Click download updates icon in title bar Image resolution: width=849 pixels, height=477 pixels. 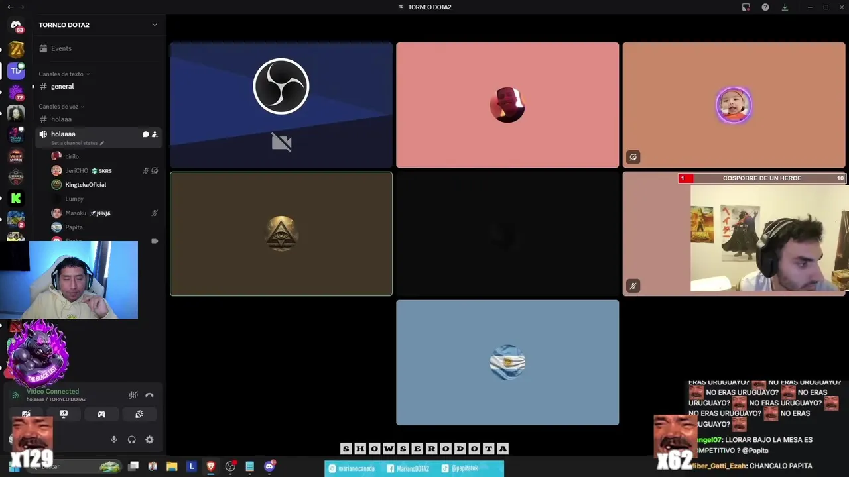785,7
